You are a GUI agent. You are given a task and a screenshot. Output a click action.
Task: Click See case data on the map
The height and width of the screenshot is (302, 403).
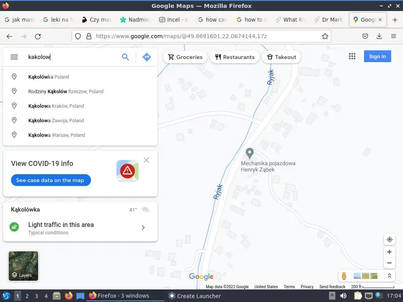51,180
